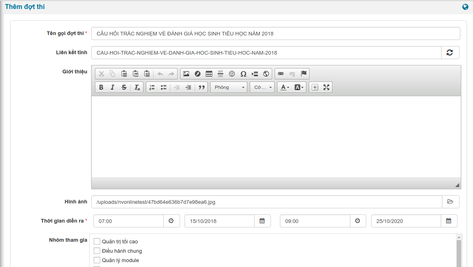The width and height of the screenshot is (473, 267).
Task: Insert an image in the editor
Action: click(186, 74)
